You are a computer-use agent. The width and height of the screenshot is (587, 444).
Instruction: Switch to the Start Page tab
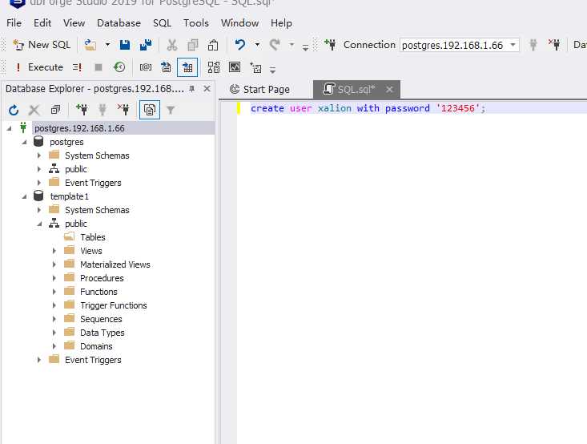[259, 90]
